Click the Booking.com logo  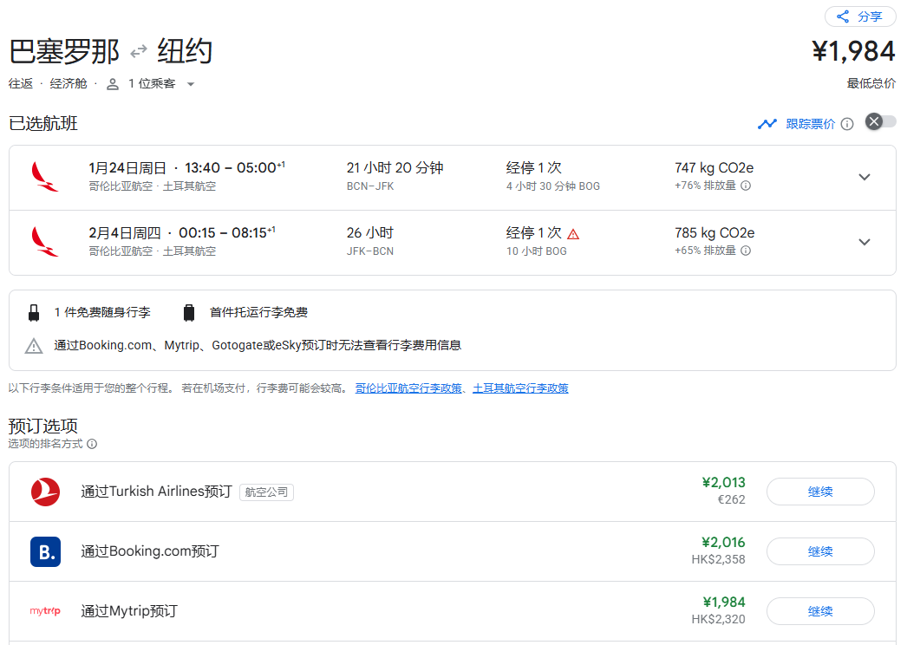point(45,552)
